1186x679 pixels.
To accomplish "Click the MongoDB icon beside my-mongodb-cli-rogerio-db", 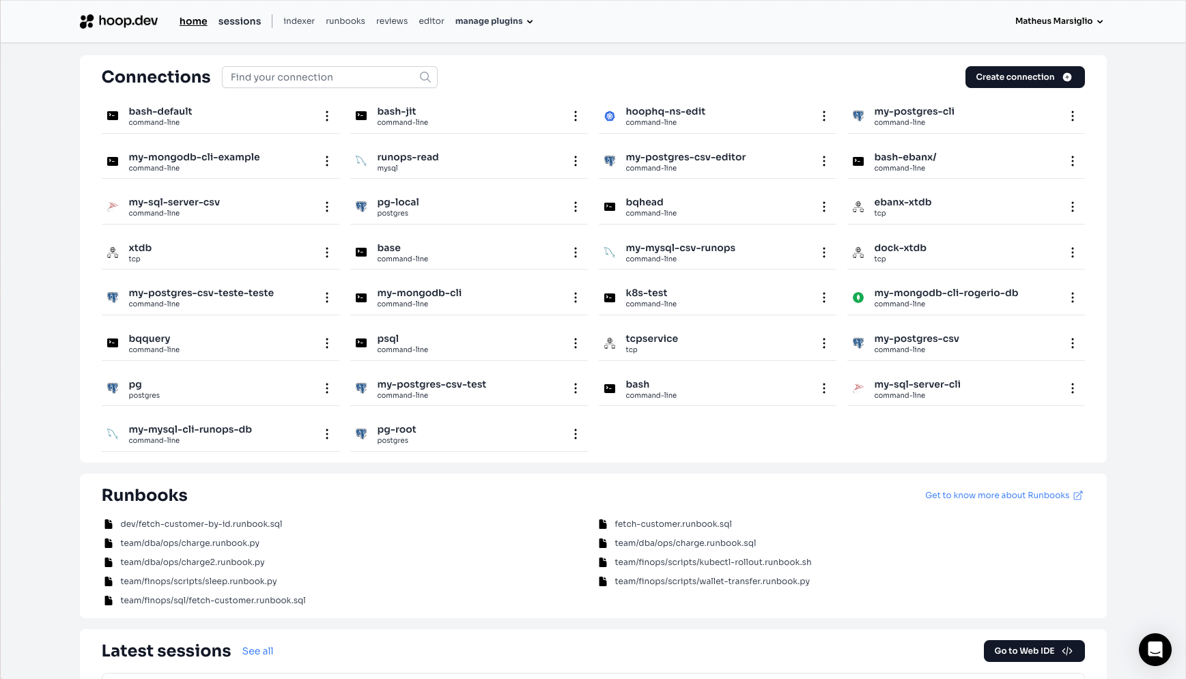I will click(858, 298).
